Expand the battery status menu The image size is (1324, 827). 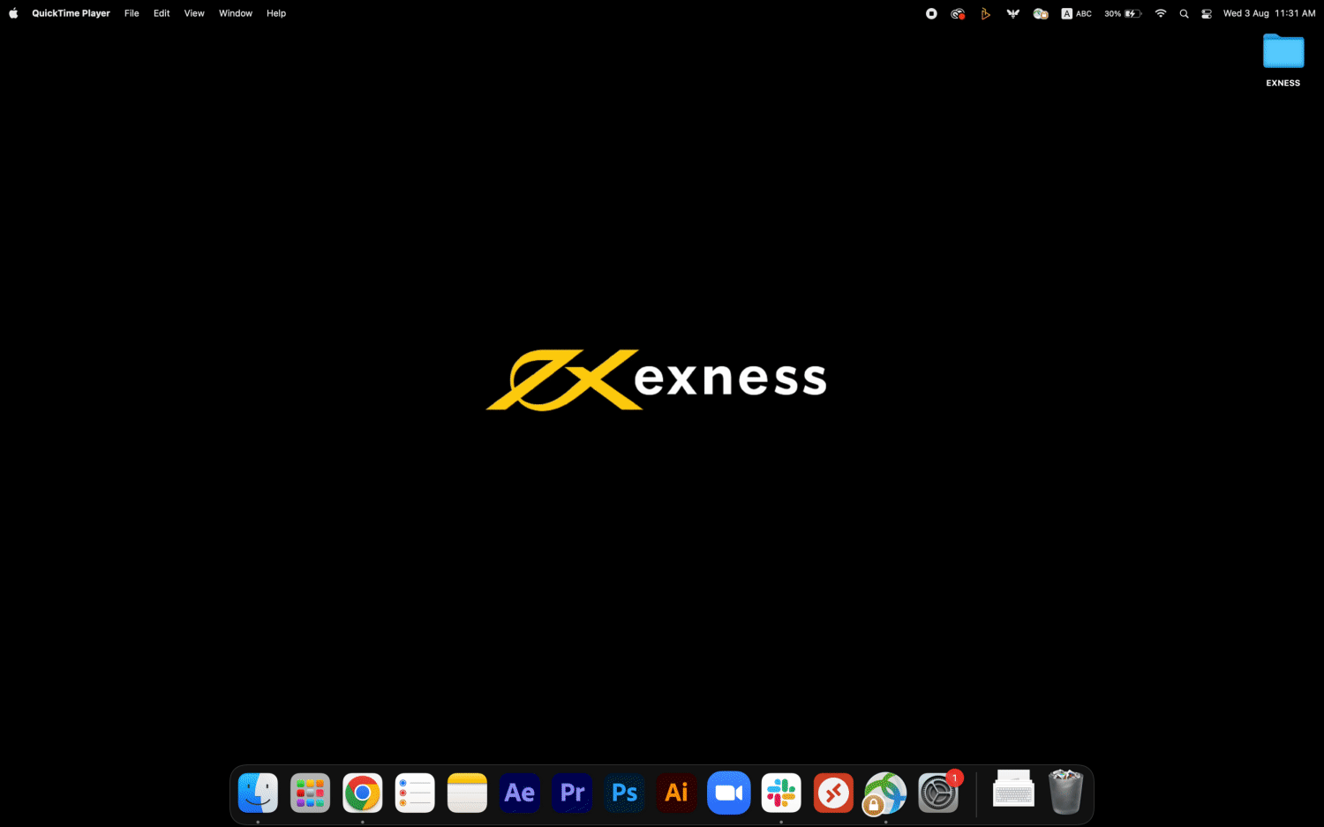(x=1123, y=13)
